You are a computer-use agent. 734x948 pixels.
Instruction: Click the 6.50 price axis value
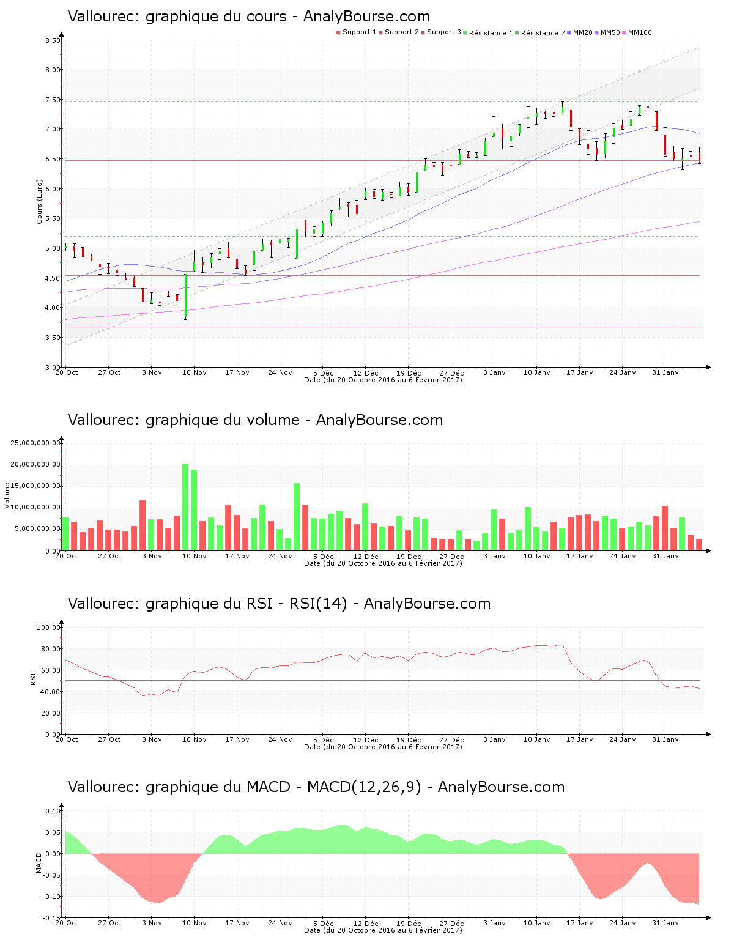(53, 159)
